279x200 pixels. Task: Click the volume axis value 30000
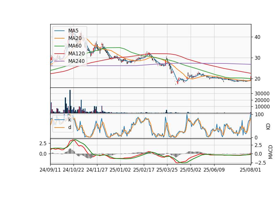[262, 94]
